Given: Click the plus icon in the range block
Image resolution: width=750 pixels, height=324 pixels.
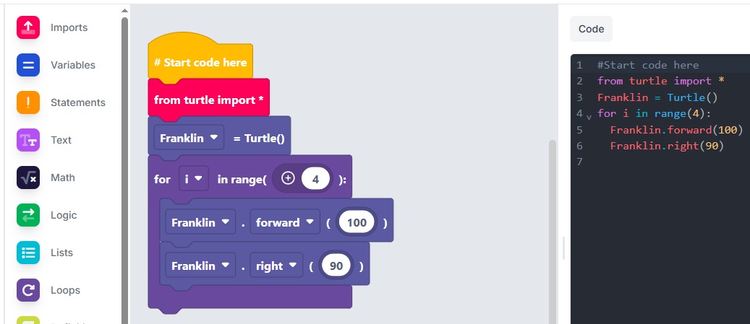Looking at the screenshot, I should click(x=288, y=179).
